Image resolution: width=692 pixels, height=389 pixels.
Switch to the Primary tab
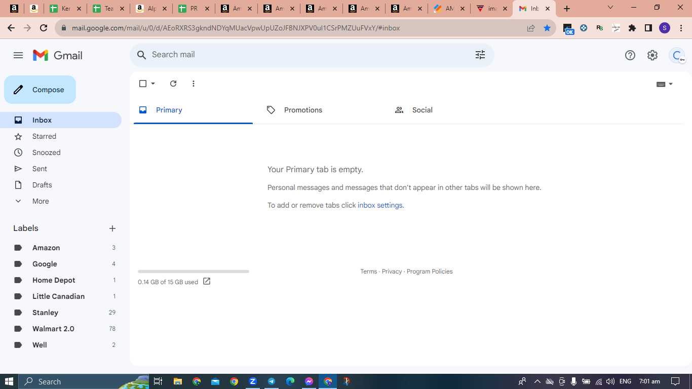coord(193,110)
